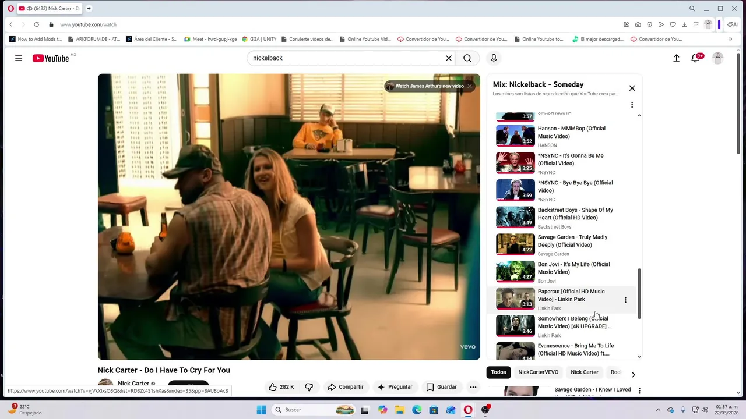Open Meet - hwd-gupj-xge bookmark
The image size is (746, 419).
pos(210,40)
